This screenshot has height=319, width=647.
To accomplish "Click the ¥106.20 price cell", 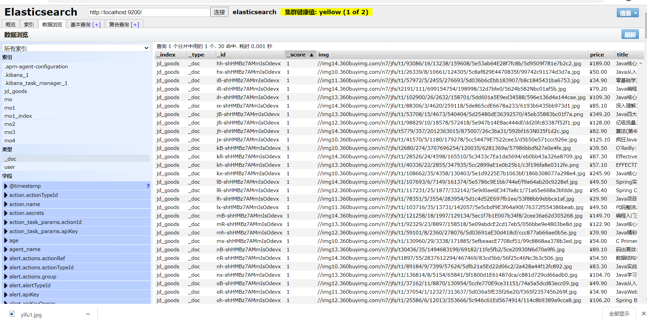I will click(600, 300).
